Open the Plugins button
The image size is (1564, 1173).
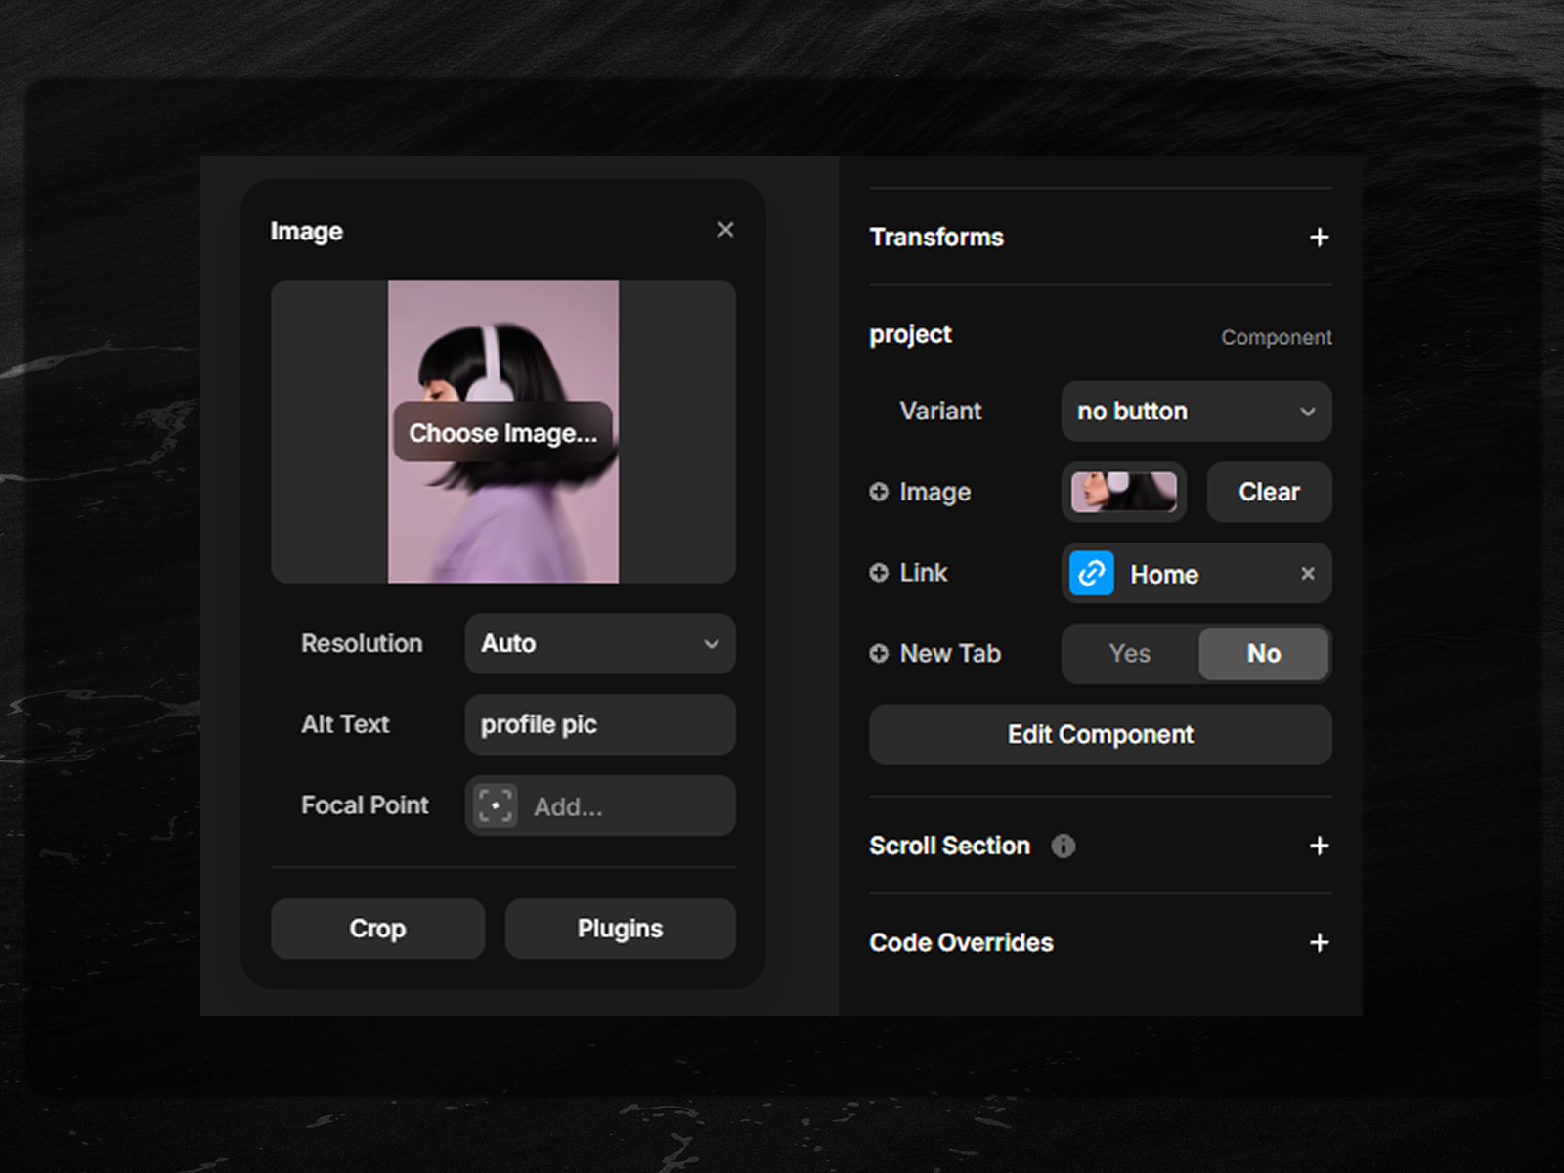(x=620, y=929)
